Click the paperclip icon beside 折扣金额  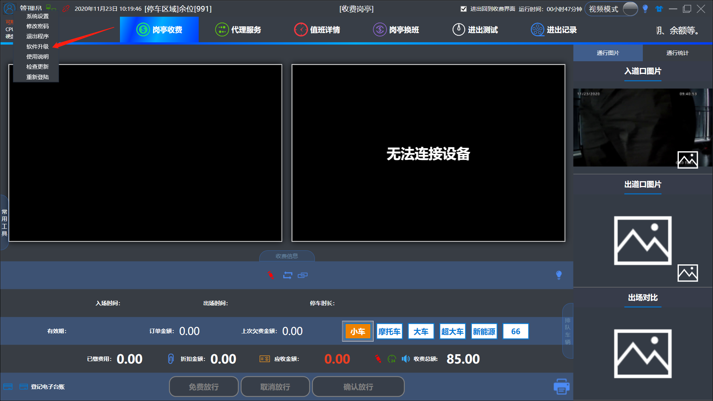[x=171, y=359]
